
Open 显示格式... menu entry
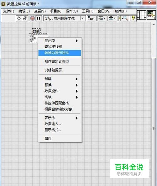(60, 130)
